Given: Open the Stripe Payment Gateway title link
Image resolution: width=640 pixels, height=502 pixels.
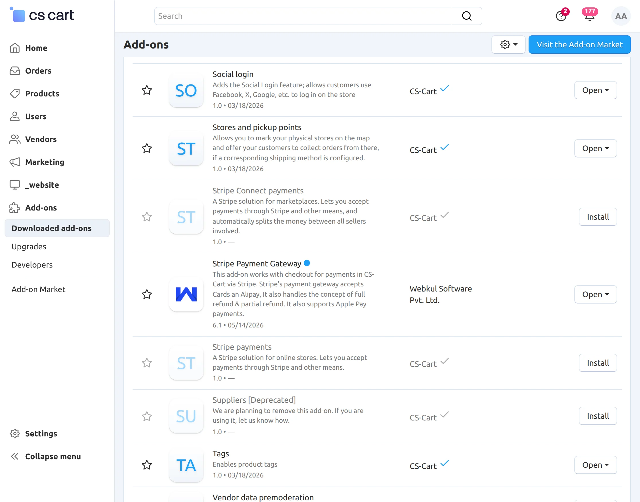Looking at the screenshot, I should point(257,264).
